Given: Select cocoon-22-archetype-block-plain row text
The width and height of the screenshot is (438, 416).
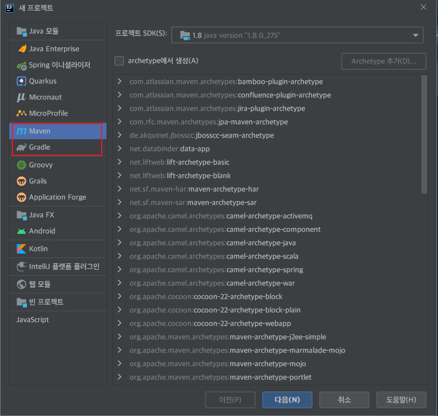Looking at the screenshot, I should click(x=215, y=310).
